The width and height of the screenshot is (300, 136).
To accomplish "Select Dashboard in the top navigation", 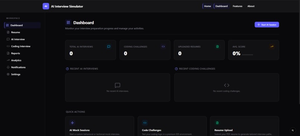I will pyautogui.click(x=221, y=6).
